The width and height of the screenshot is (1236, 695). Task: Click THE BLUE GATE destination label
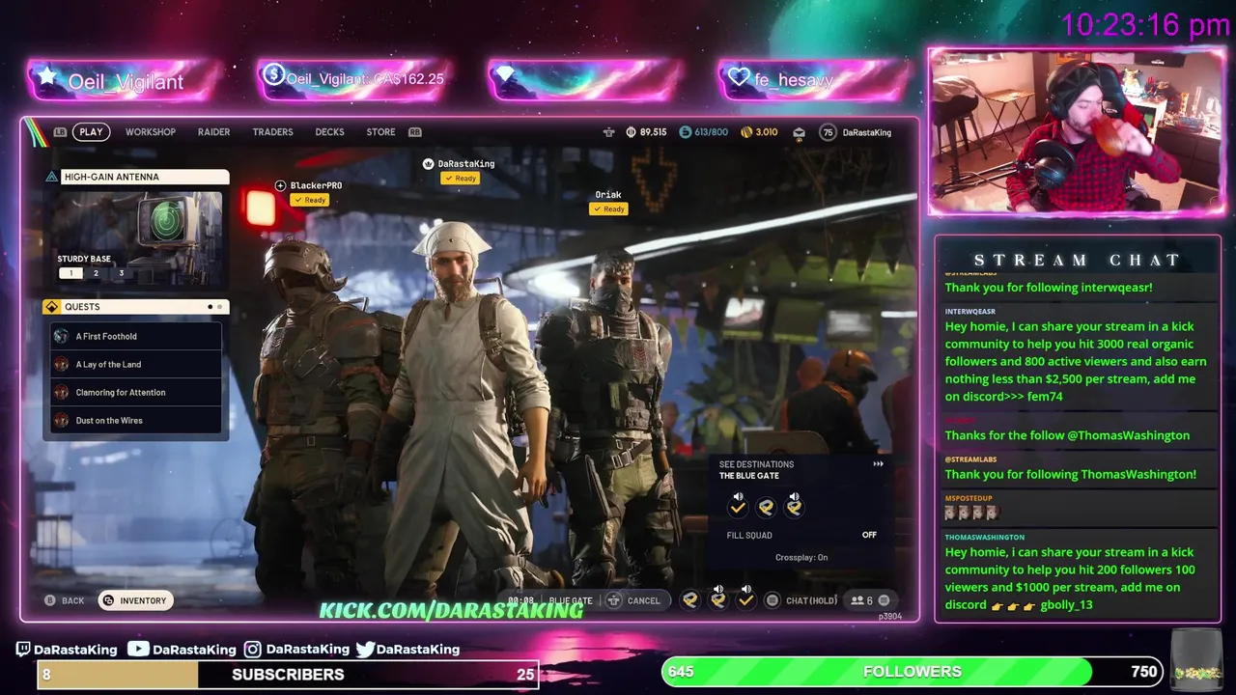click(748, 476)
